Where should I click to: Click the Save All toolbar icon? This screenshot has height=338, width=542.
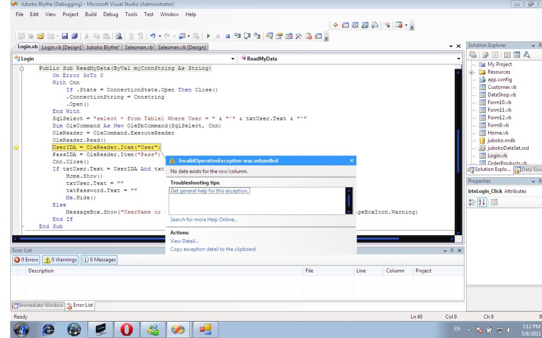click(x=75, y=36)
